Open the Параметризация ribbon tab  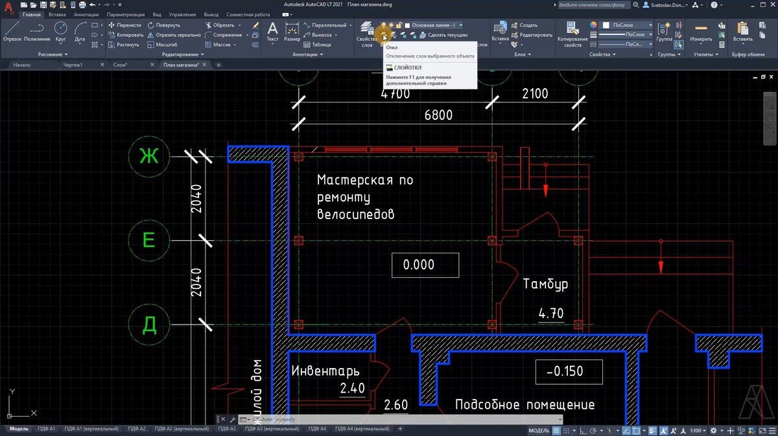126,14
